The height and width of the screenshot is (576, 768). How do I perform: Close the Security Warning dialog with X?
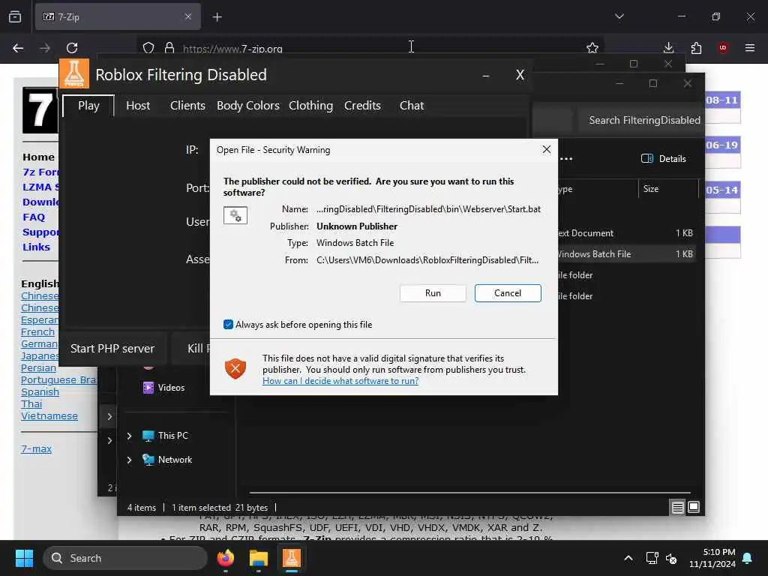[547, 149]
